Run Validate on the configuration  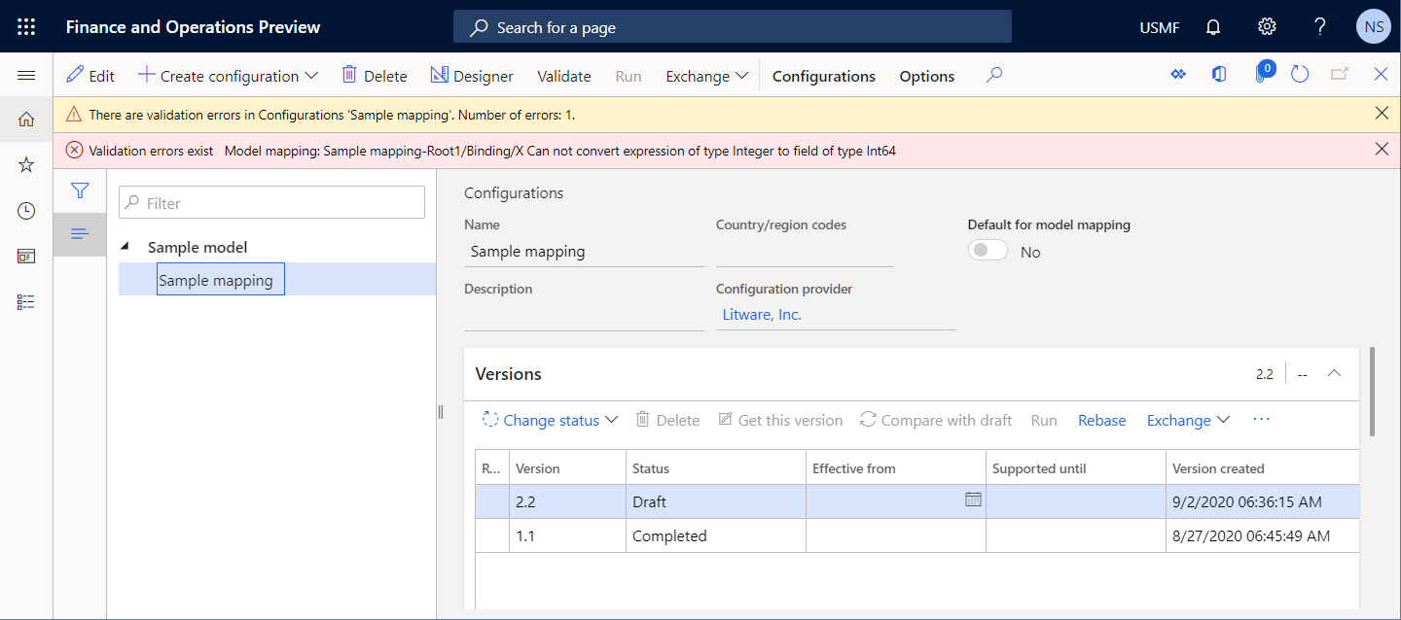click(563, 75)
